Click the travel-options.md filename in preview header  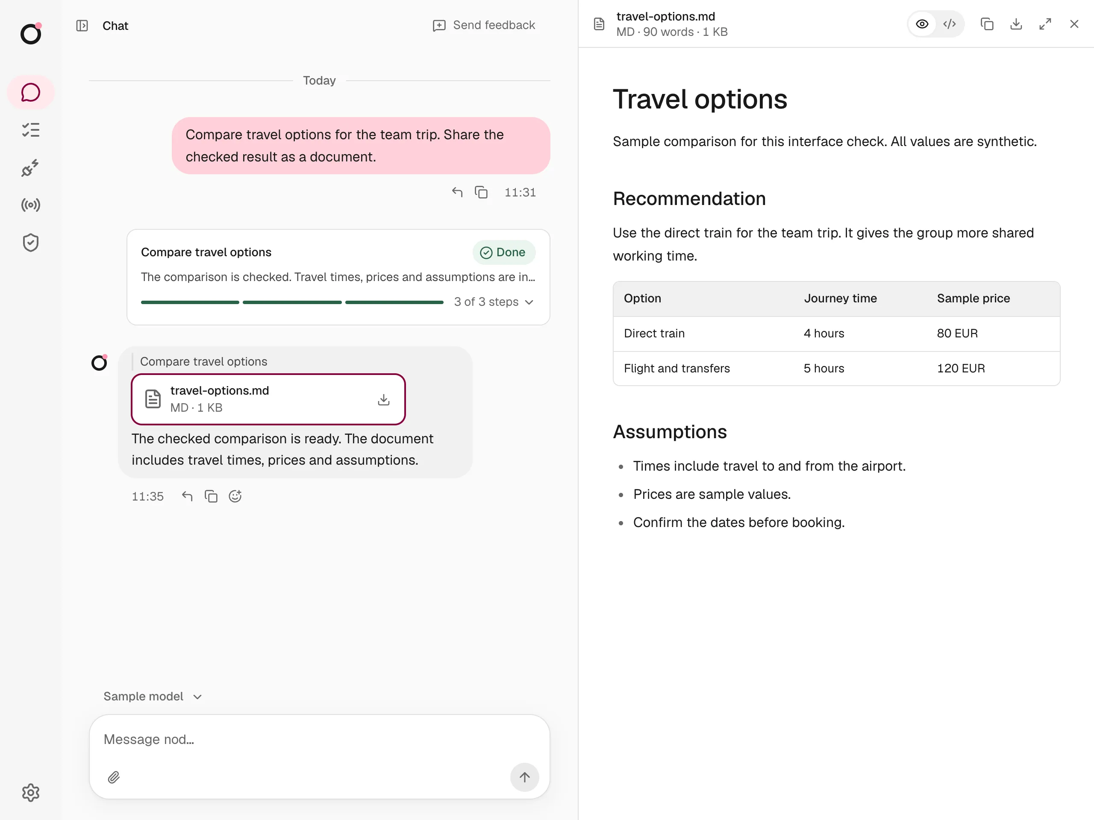(666, 16)
